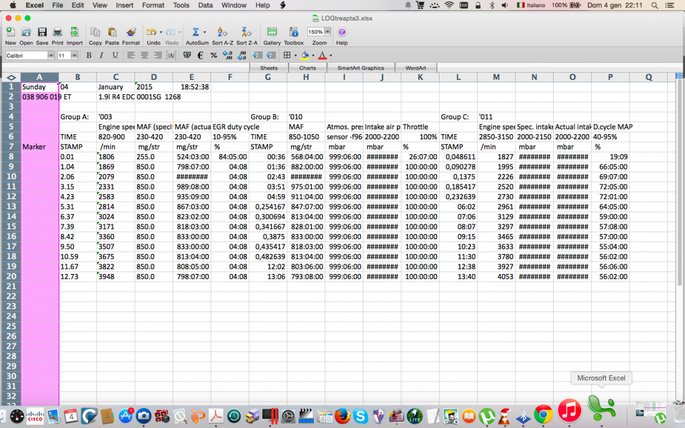685x428 pixels.
Task: Click the AutoSum sigma icon
Action: point(195,32)
